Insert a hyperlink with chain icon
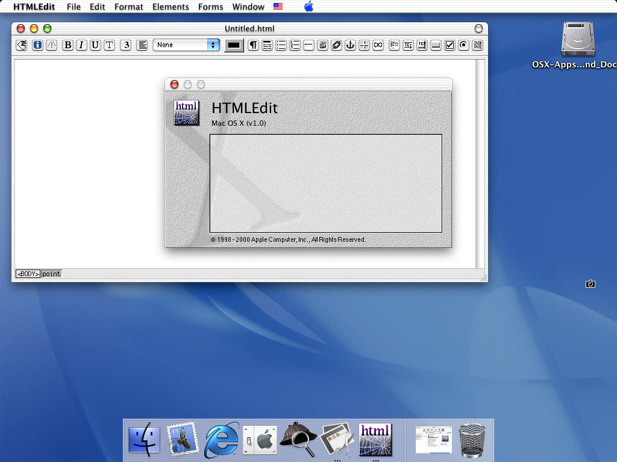Image resolution: width=617 pixels, height=462 pixels. [x=336, y=45]
